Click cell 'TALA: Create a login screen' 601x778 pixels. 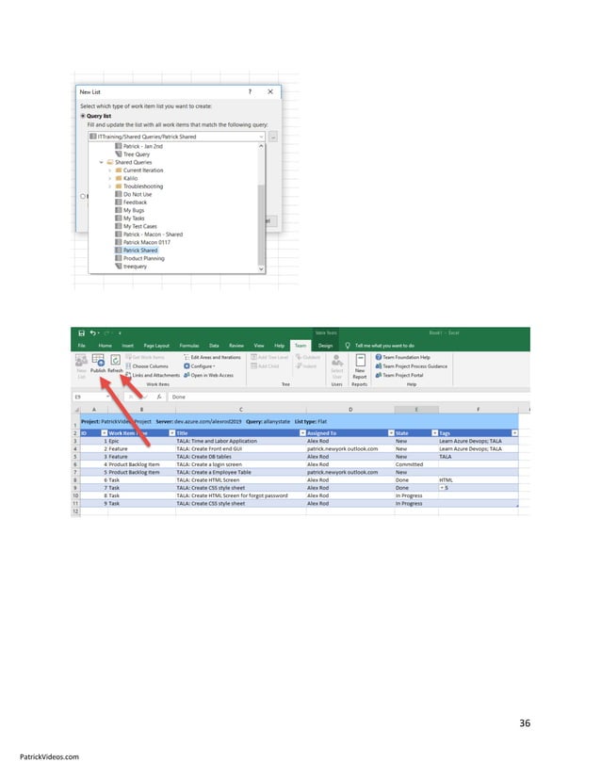(241, 464)
